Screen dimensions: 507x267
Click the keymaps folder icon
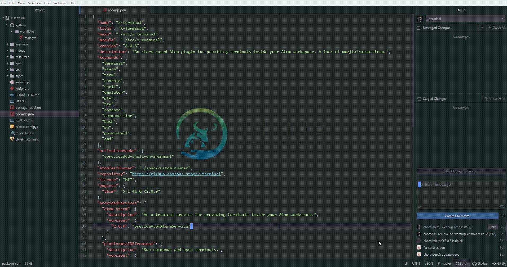pos(12,44)
